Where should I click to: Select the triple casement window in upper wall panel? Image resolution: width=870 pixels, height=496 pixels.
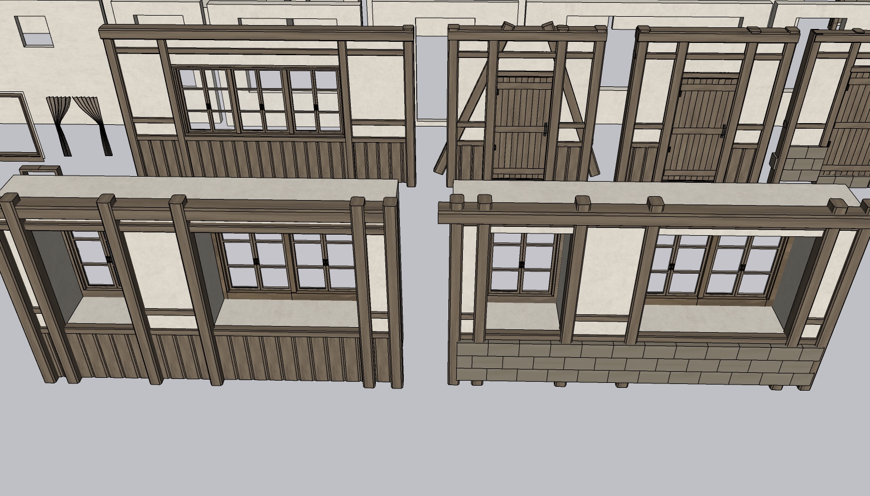pyautogui.click(x=259, y=101)
